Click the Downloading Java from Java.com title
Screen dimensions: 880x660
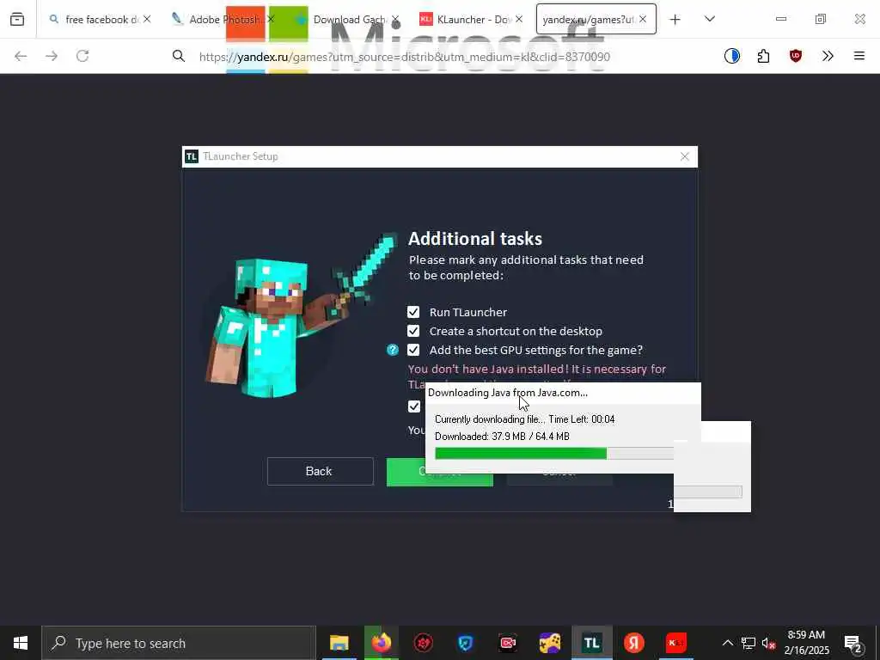coord(508,393)
